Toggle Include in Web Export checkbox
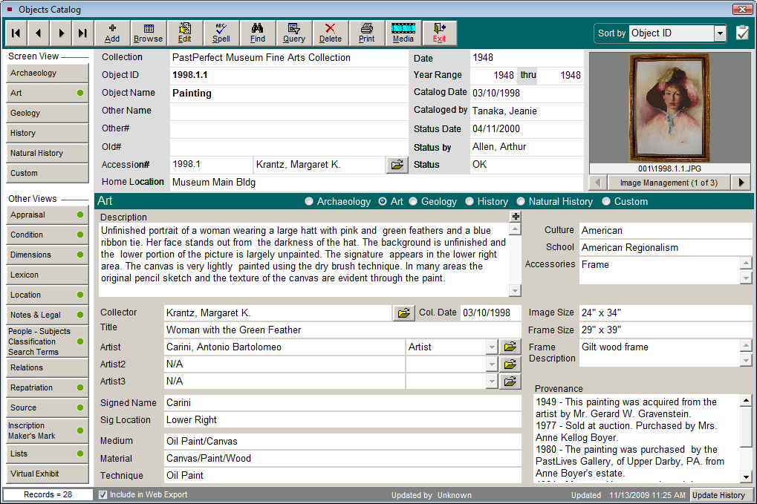Viewport: 757px width, 504px height. pos(103,494)
